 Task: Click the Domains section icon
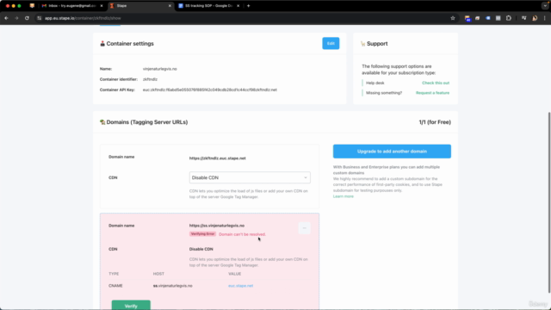tap(102, 122)
